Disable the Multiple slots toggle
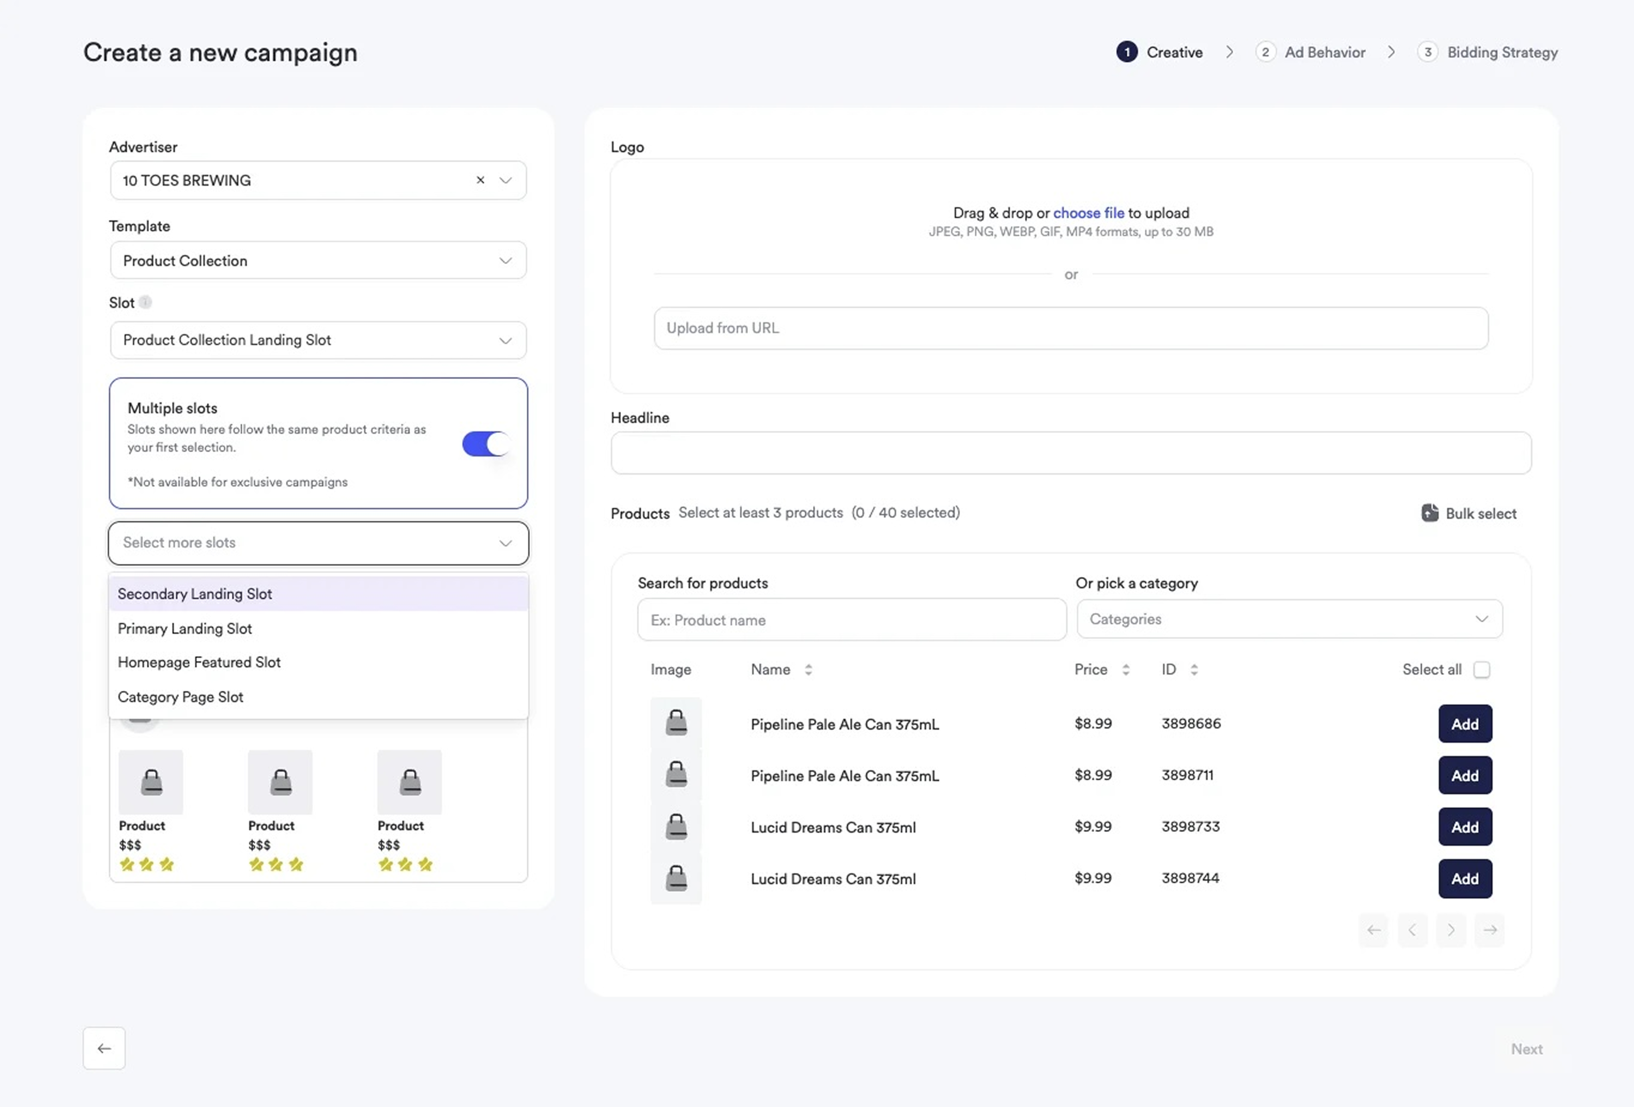 [x=486, y=444]
